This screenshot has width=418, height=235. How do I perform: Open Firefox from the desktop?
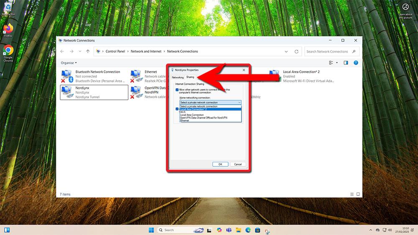[8, 30]
